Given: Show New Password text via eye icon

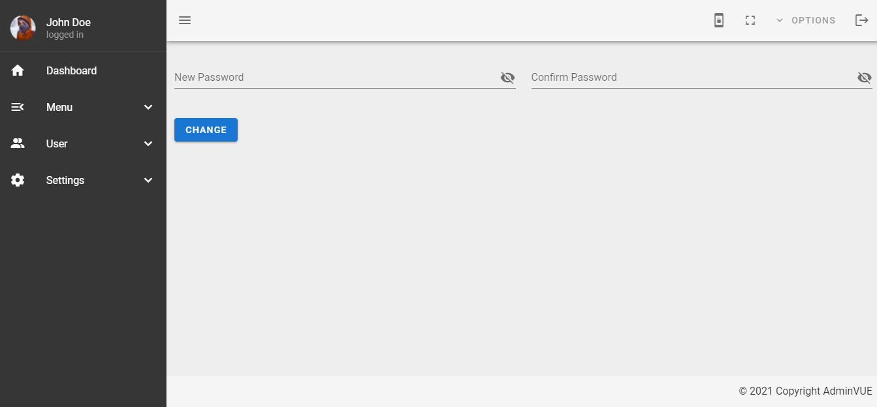Looking at the screenshot, I should point(507,78).
